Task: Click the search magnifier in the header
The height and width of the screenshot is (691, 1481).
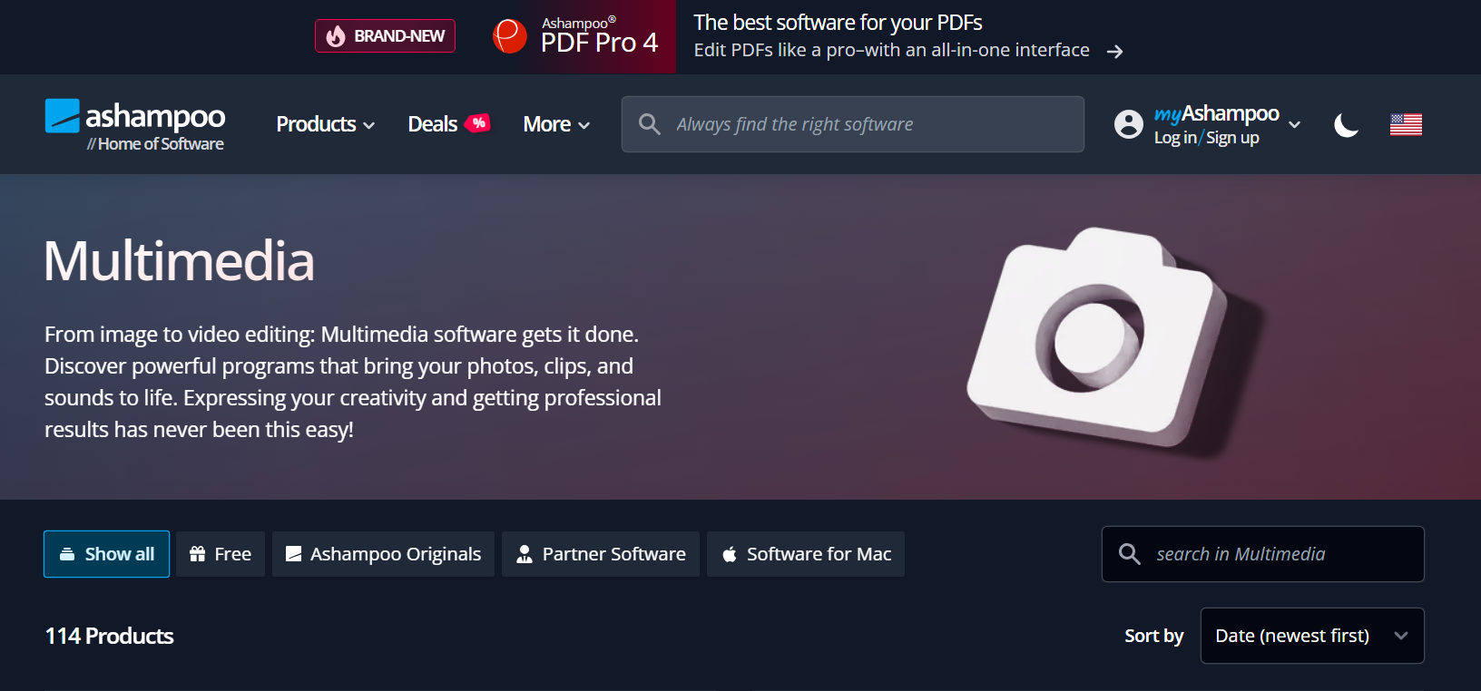Action: point(649,124)
